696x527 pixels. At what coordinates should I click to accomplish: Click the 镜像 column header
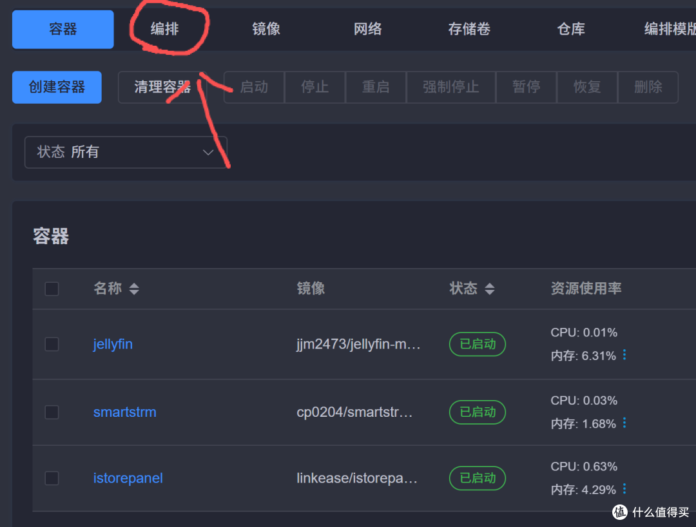[311, 289]
